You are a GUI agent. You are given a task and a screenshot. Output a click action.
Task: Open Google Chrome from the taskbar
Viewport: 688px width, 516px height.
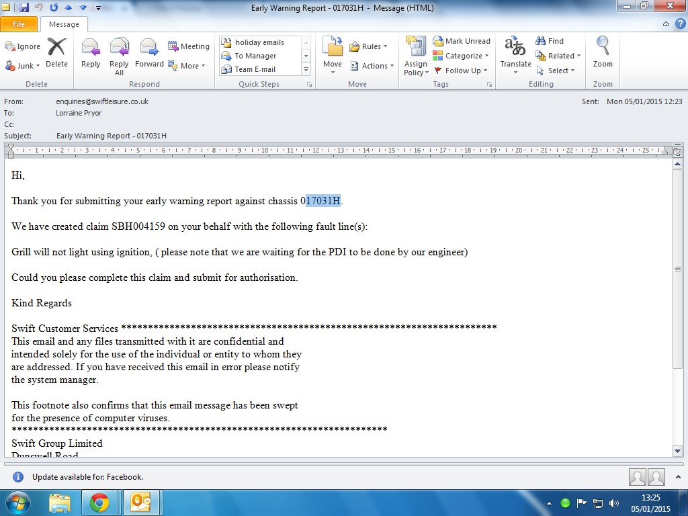[x=99, y=502]
